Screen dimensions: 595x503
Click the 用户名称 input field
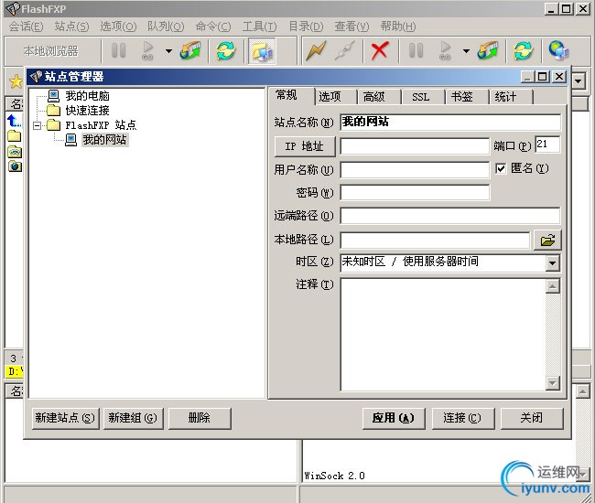coord(415,170)
